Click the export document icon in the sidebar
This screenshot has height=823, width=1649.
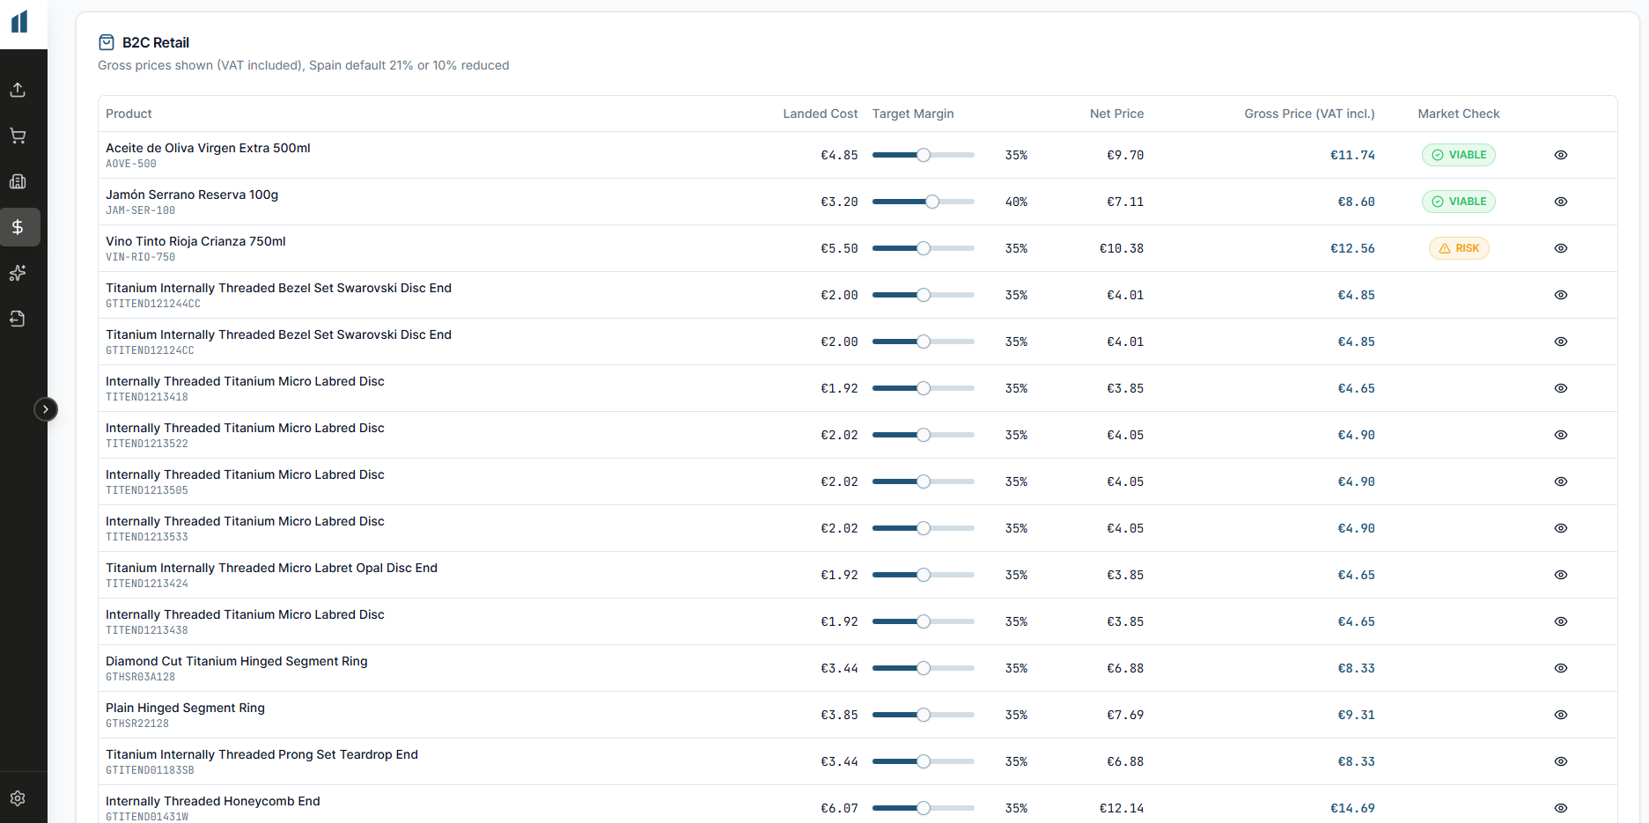pos(18,319)
